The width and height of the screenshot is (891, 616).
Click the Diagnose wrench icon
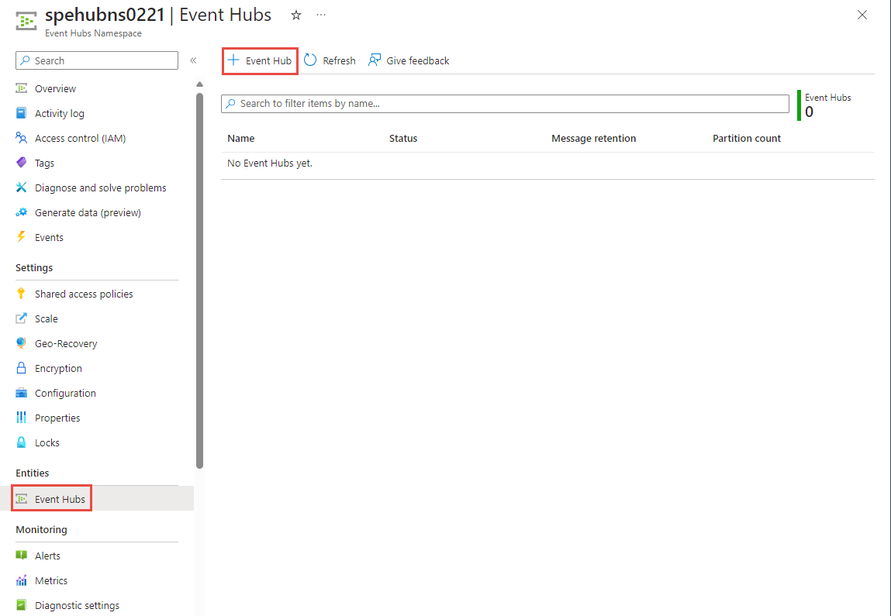21,188
